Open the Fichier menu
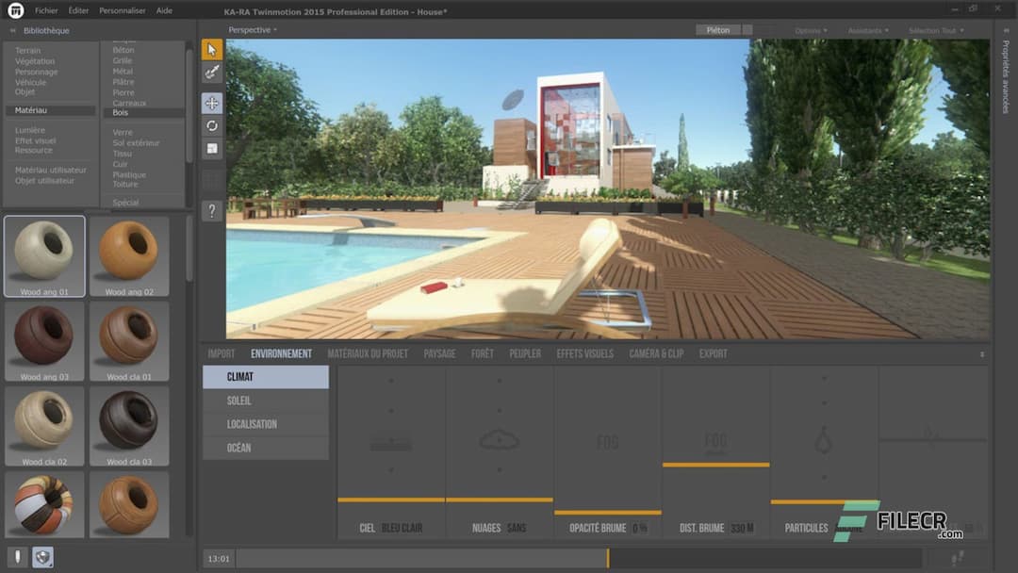1018x573 pixels. click(45, 10)
